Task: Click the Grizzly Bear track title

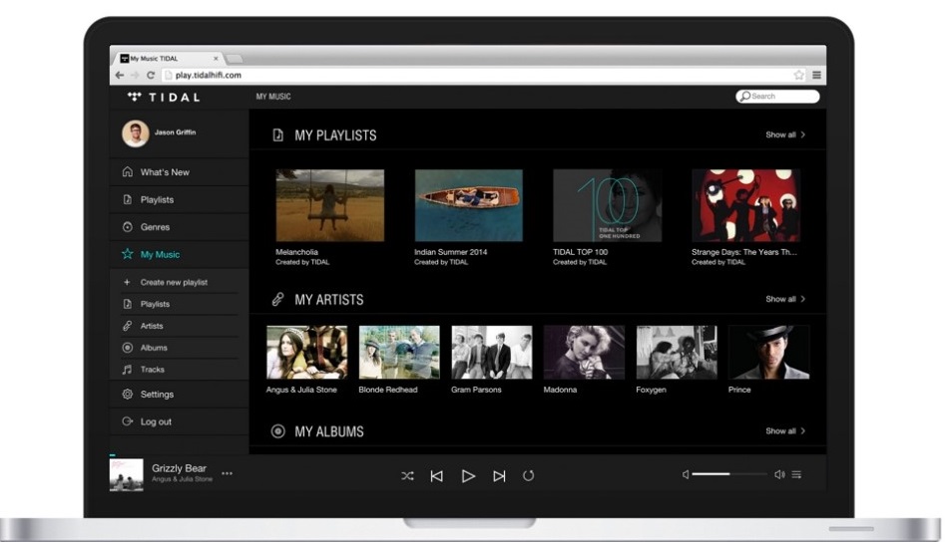Action: point(179,468)
